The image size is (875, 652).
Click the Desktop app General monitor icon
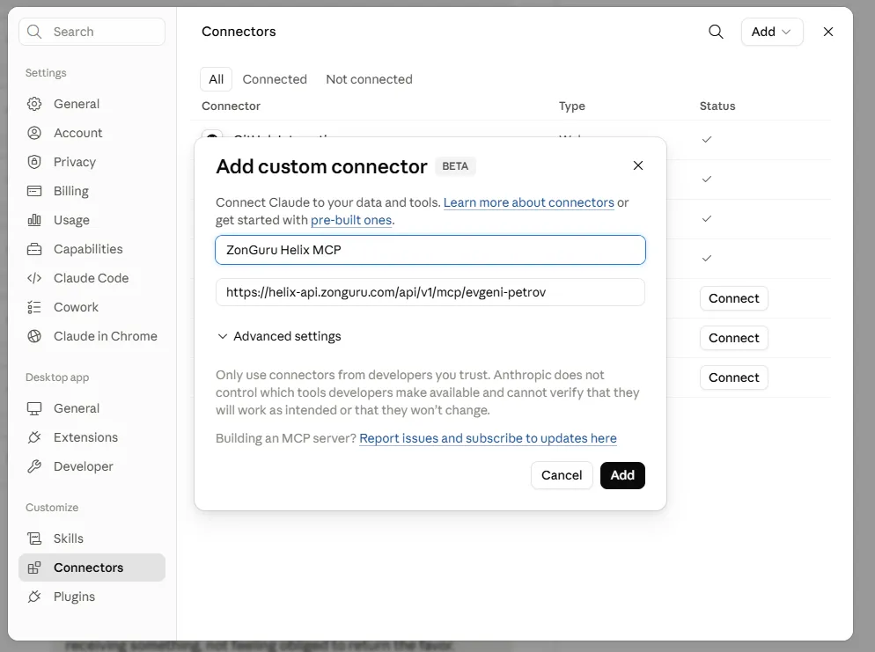34,408
